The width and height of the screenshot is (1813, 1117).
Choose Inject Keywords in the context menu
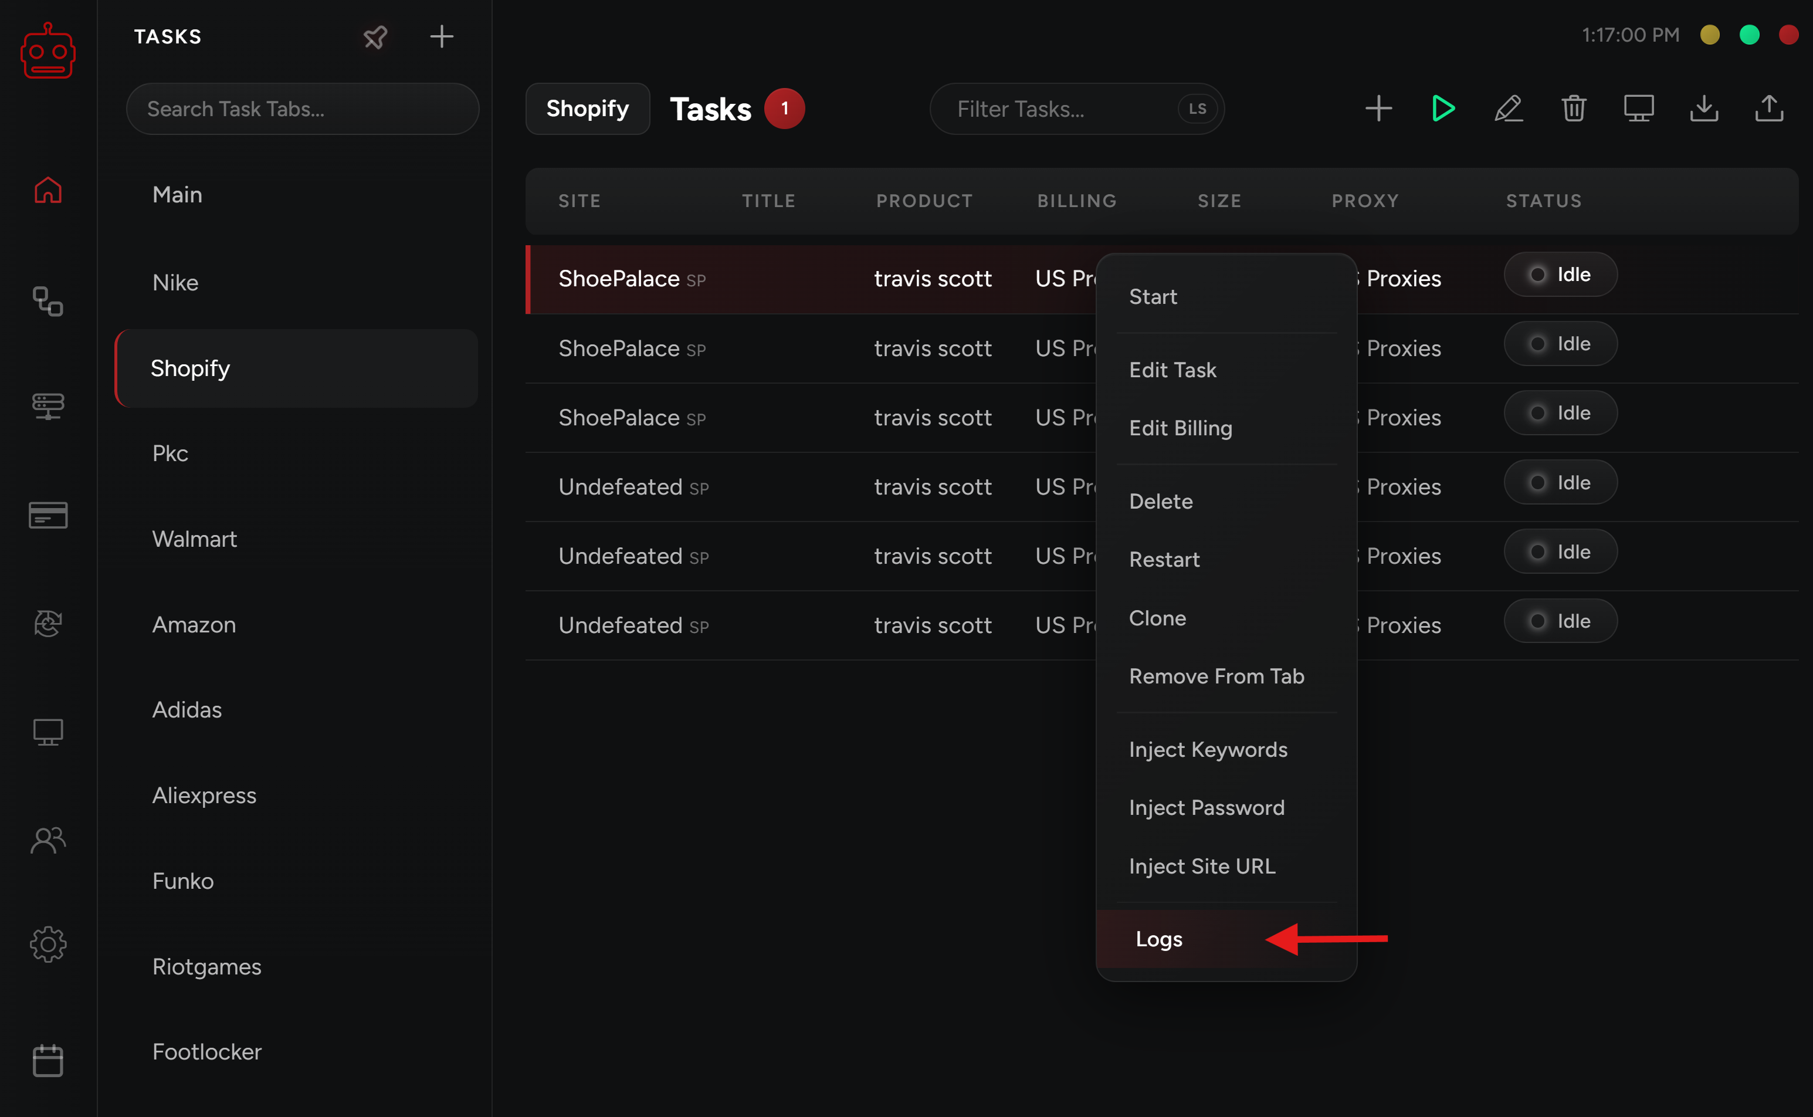coord(1208,750)
